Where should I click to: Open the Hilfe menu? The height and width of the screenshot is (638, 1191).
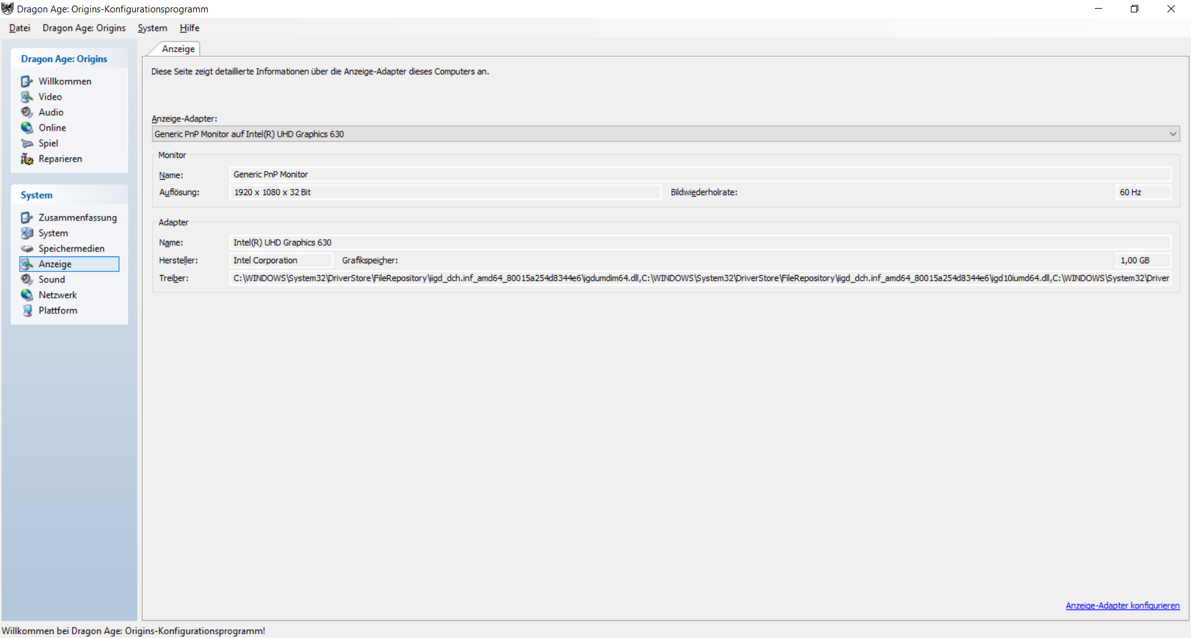coord(190,28)
